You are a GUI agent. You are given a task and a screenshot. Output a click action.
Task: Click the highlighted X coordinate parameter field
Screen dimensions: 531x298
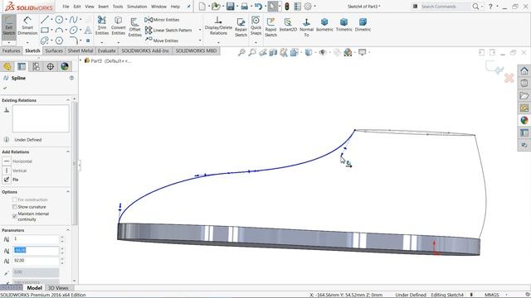pyautogui.click(x=36, y=250)
